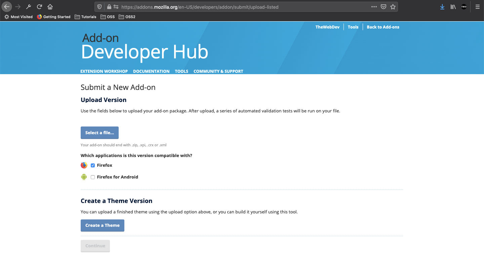The height and width of the screenshot is (256, 484).
Task: Follow the Back to Add-ons link
Action: click(x=383, y=27)
